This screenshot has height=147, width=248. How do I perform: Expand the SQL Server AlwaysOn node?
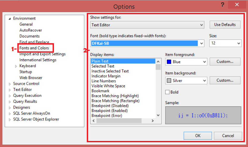(x=10, y=114)
